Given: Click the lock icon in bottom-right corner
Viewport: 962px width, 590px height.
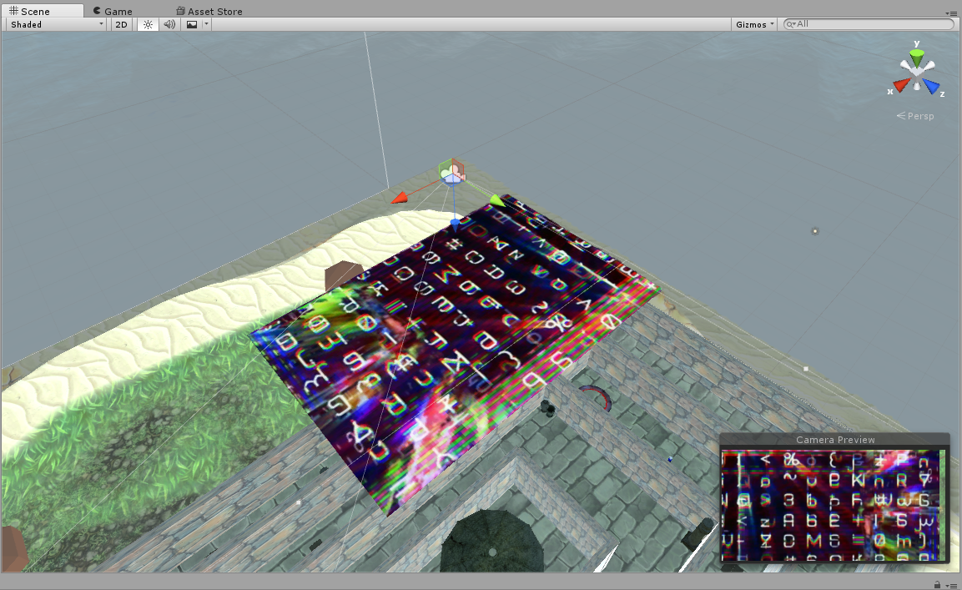Looking at the screenshot, I should tap(938, 584).
